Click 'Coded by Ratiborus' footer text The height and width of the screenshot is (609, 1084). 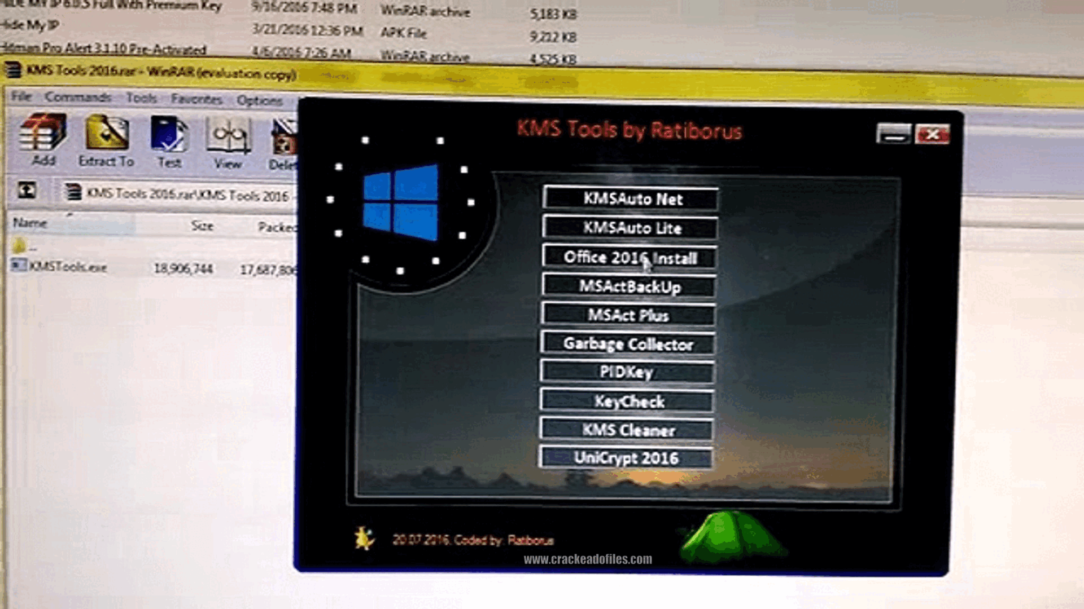tap(504, 540)
